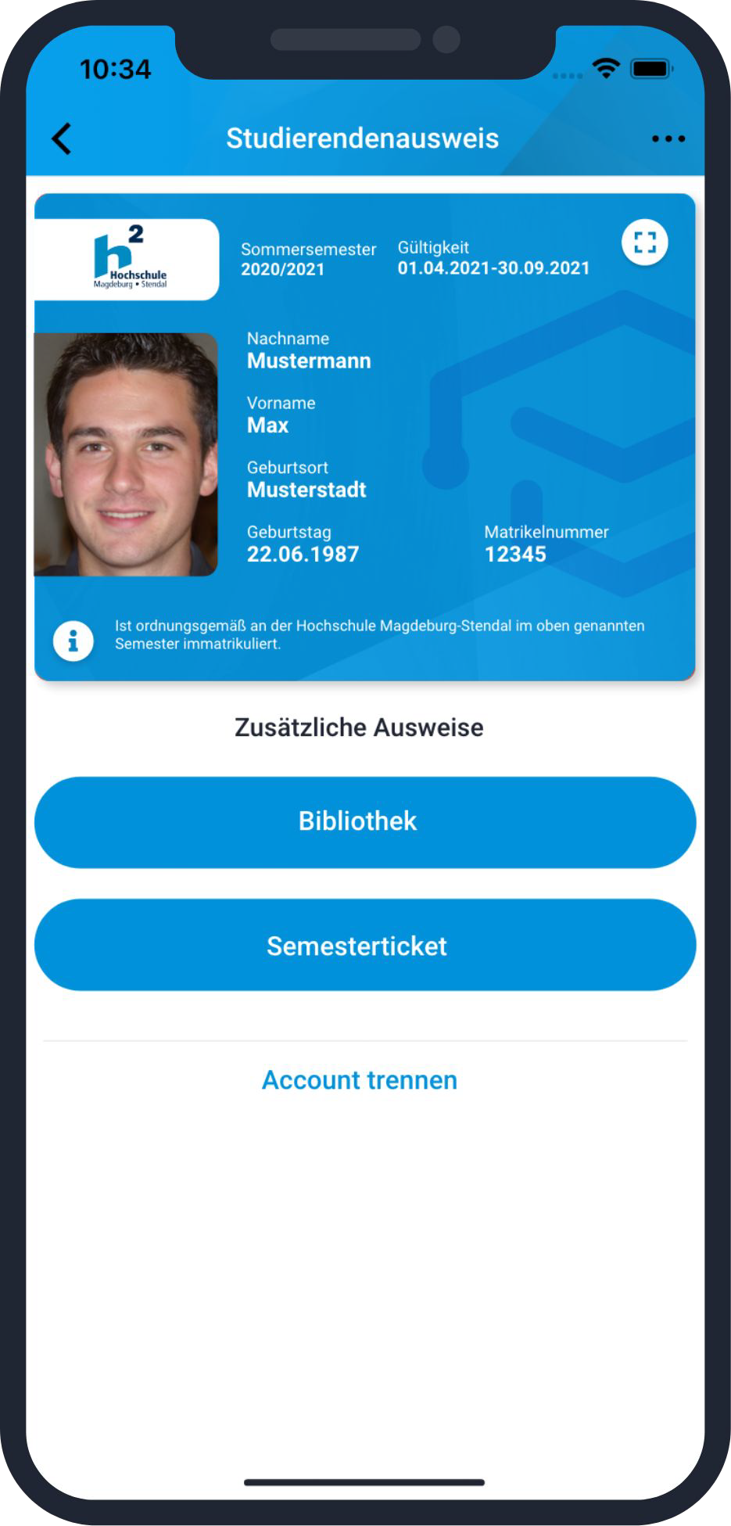The image size is (731, 1526).
Task: Tap the Zusätzliche Ausweise heading
Action: pyautogui.click(x=359, y=727)
